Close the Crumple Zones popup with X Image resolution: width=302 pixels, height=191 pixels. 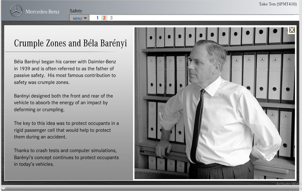(x=292, y=30)
